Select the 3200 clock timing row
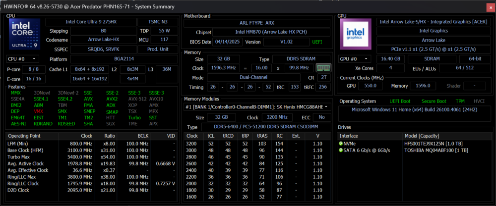The image size is (496, 206). point(257,144)
